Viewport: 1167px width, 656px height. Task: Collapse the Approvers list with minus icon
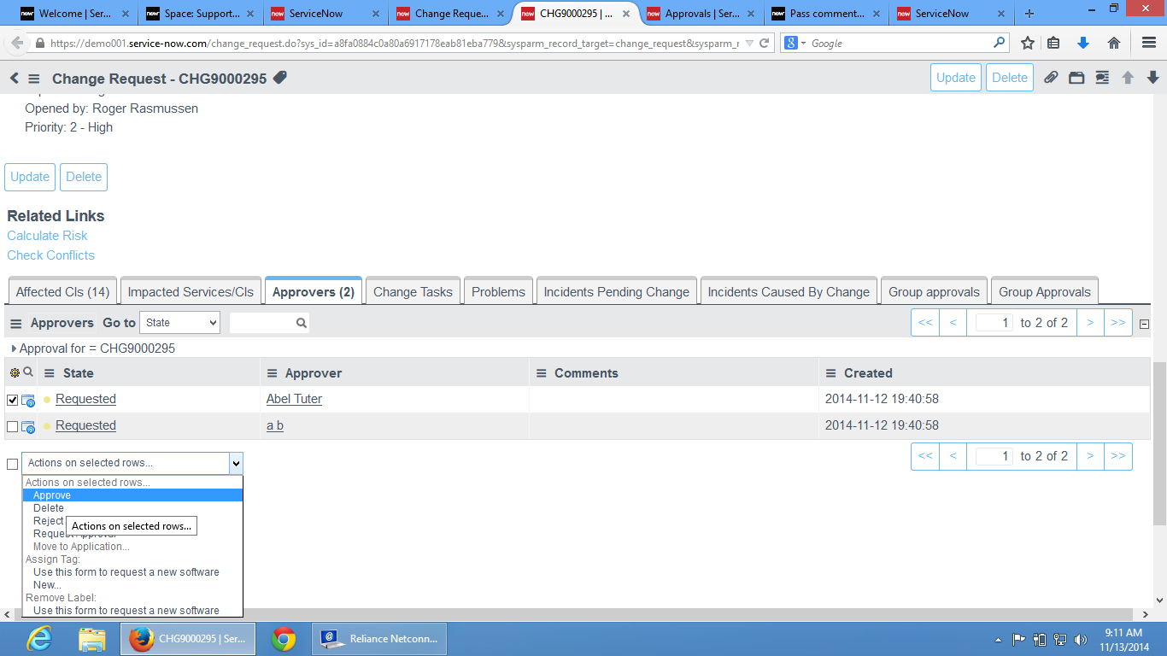[x=1145, y=324]
